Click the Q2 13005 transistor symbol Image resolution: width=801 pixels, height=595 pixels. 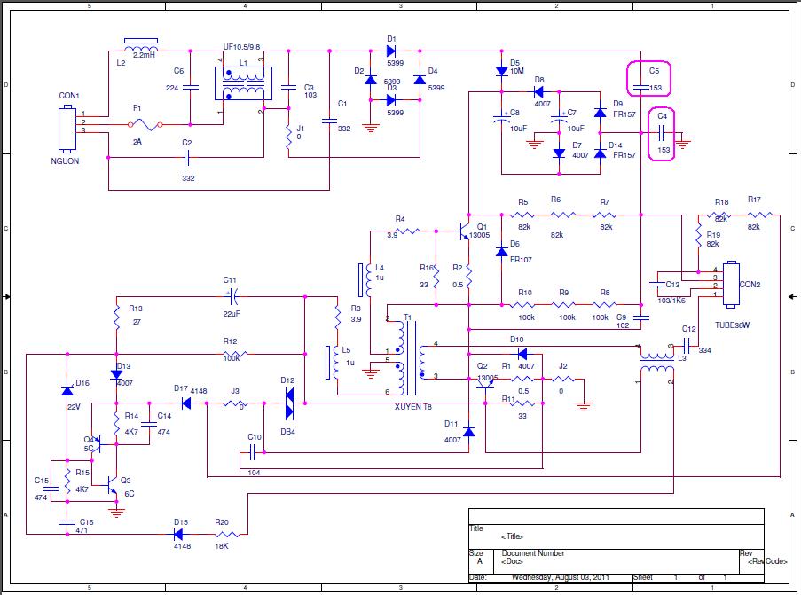(x=485, y=385)
